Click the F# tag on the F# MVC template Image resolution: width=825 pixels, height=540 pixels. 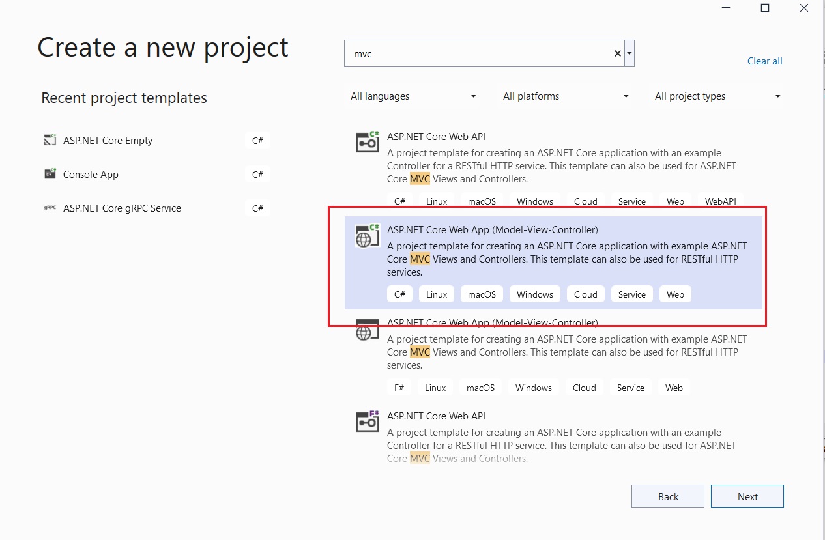(x=399, y=388)
